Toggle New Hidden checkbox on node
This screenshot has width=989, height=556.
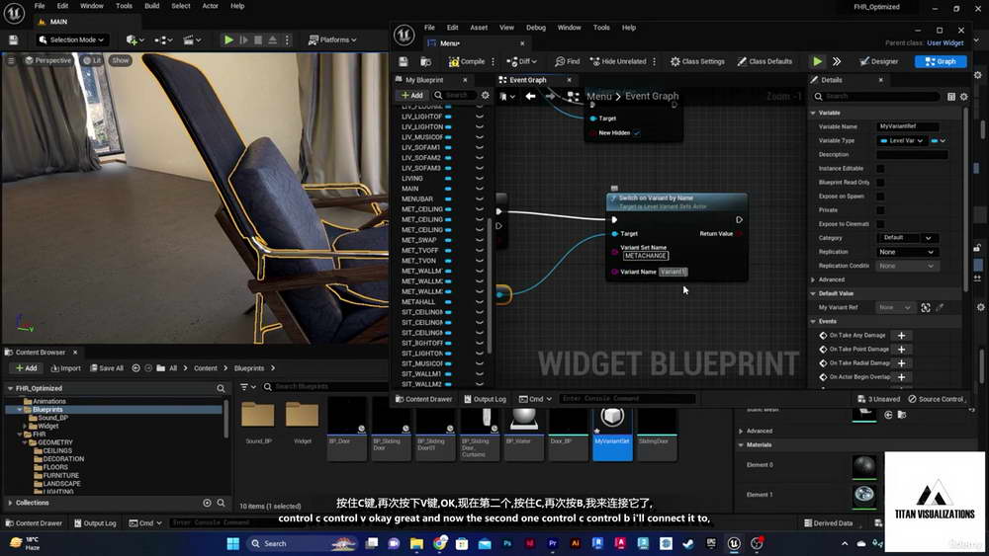pos(636,133)
